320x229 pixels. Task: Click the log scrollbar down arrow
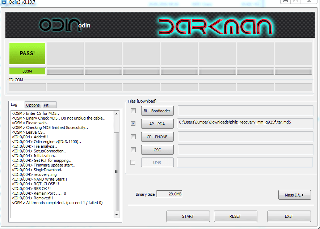pos(117,215)
